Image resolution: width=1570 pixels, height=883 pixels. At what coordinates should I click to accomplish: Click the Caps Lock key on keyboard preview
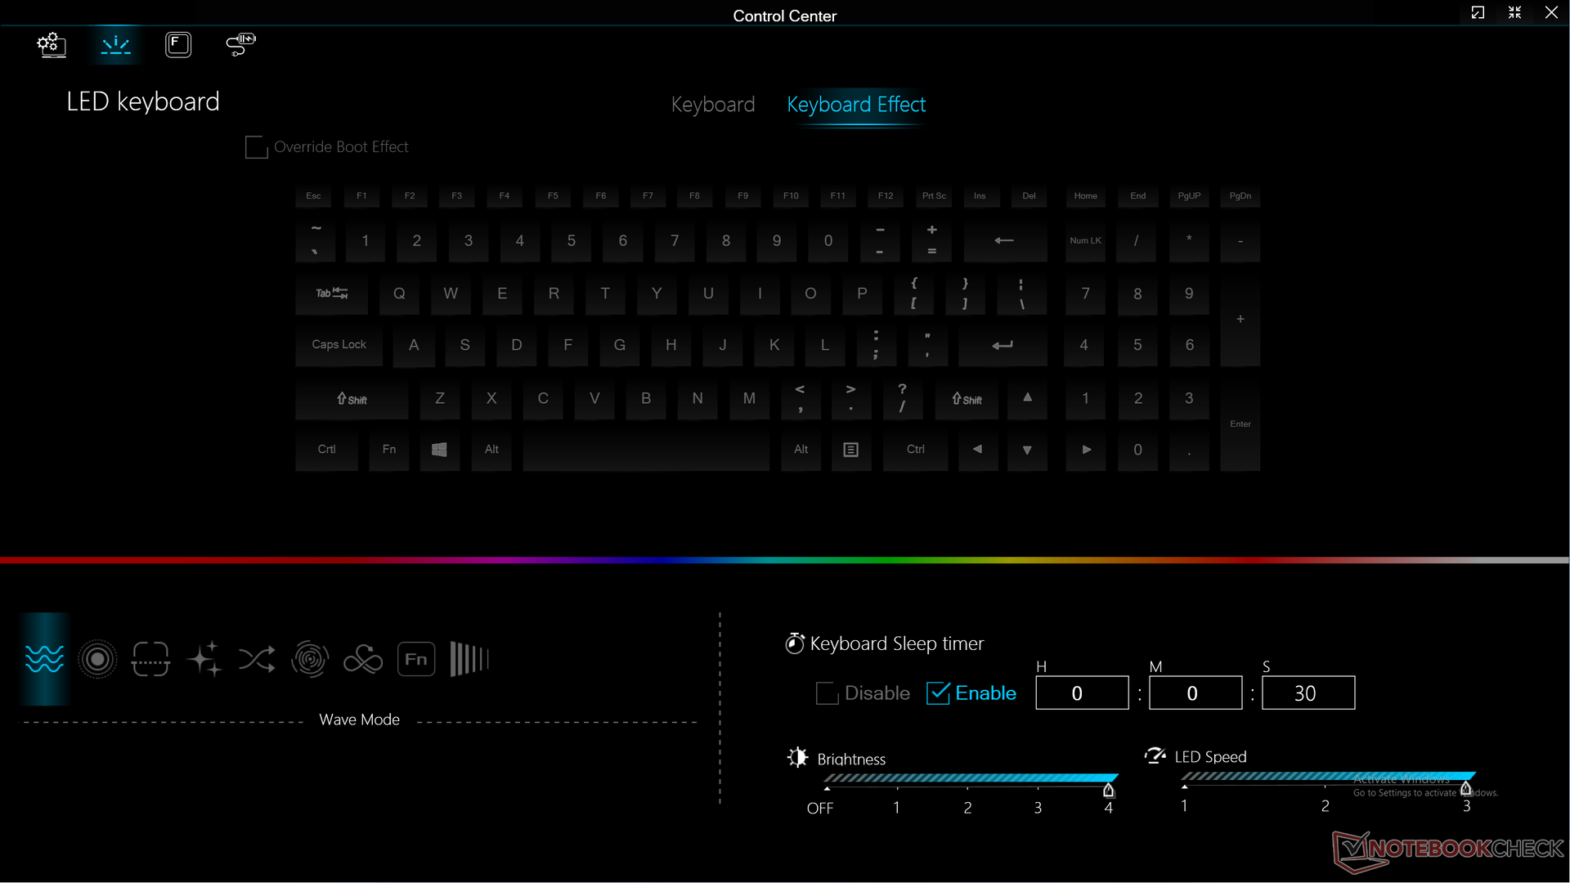pyautogui.click(x=339, y=345)
